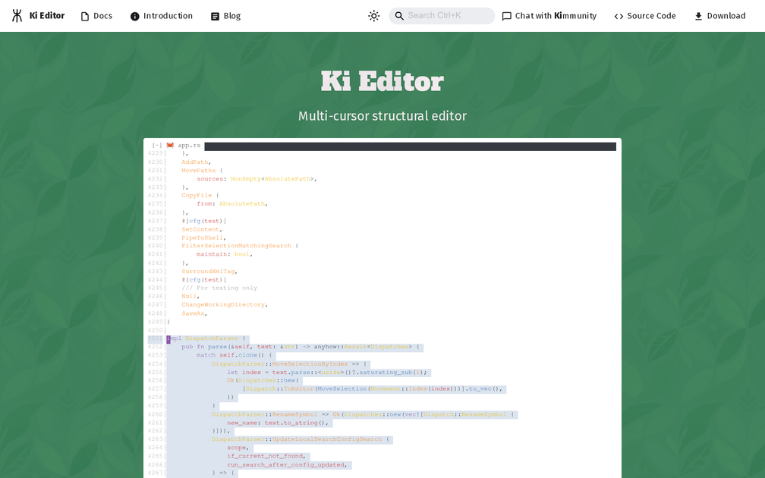765x478 pixels.
Task: Click the Docs page icon
Action: pyautogui.click(x=85, y=16)
